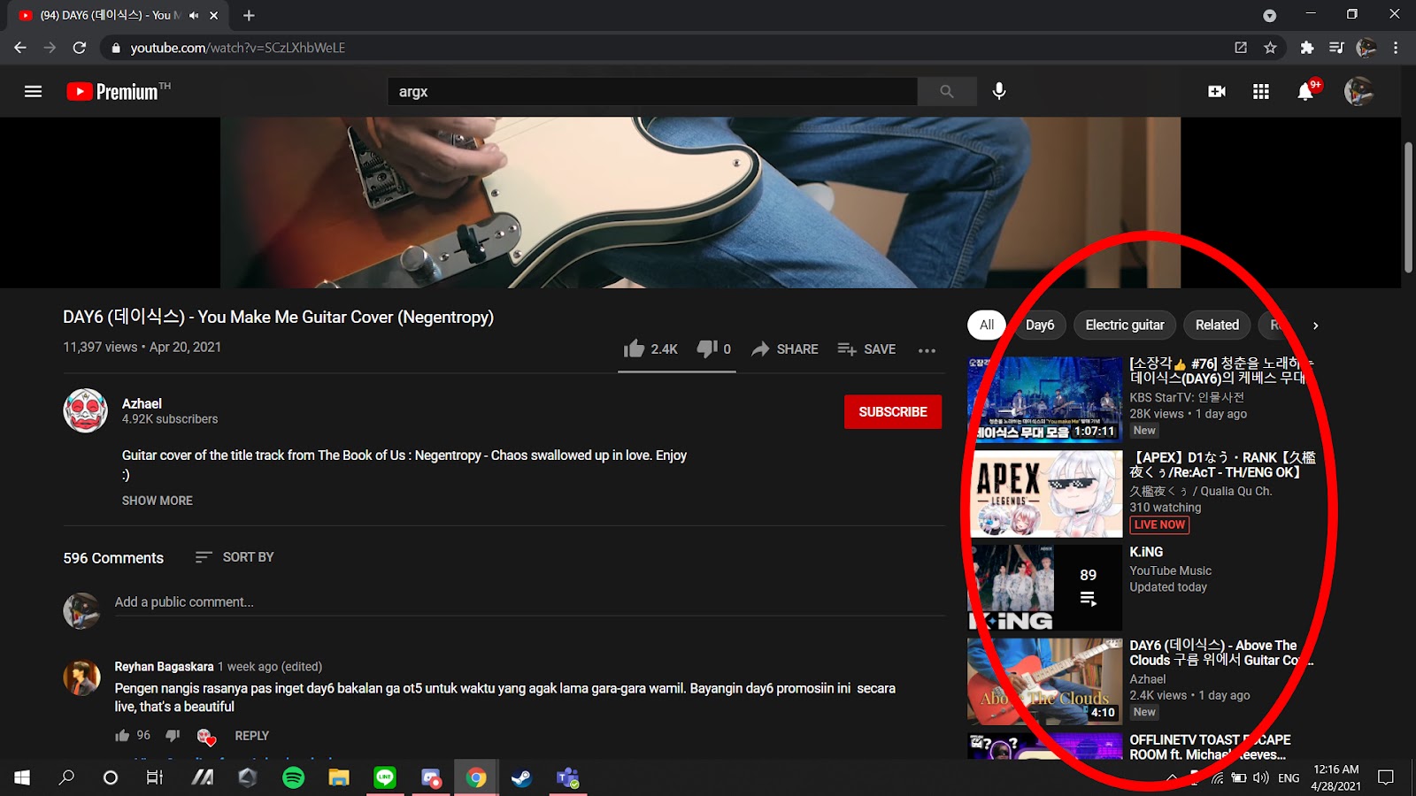This screenshot has height=796, width=1416.
Task: Open the K.iNG playlist thumbnail
Action: coord(1045,587)
